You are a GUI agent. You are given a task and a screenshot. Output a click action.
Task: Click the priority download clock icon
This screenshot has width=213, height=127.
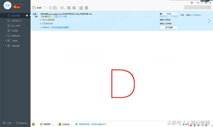tap(55, 8)
